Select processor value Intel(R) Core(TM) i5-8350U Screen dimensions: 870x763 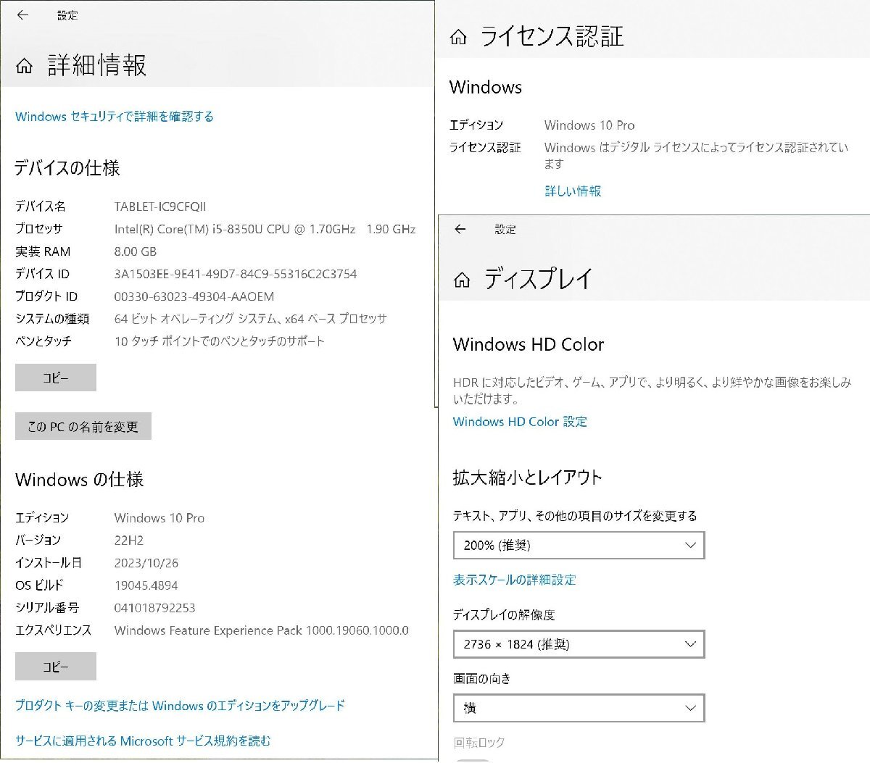coord(265,229)
